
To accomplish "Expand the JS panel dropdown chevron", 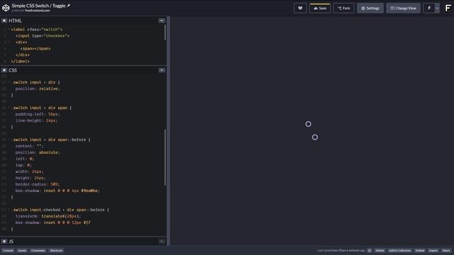I will point(162,241).
